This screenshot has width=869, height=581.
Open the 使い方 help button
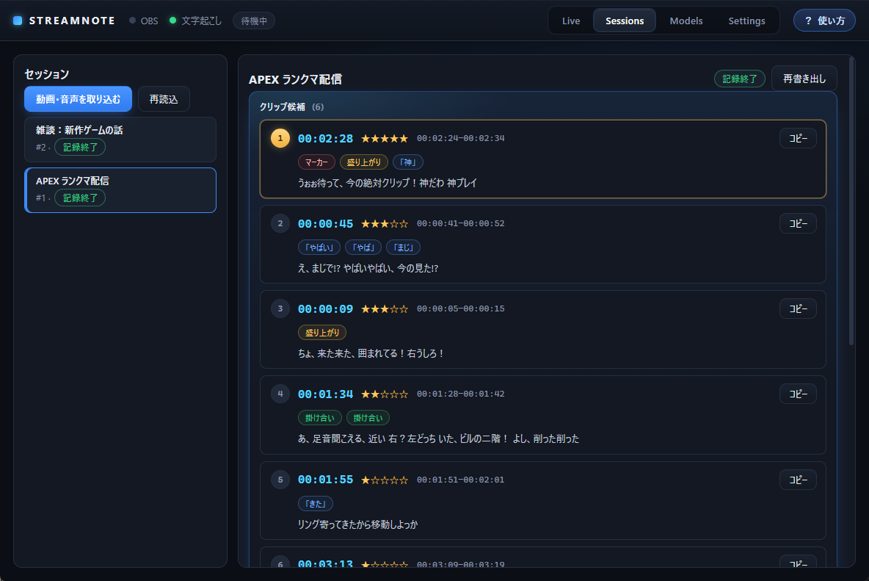tap(824, 21)
